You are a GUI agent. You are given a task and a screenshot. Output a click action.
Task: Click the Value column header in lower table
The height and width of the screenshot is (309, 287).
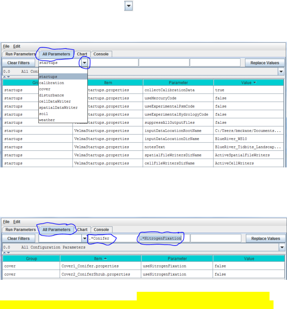point(249,259)
